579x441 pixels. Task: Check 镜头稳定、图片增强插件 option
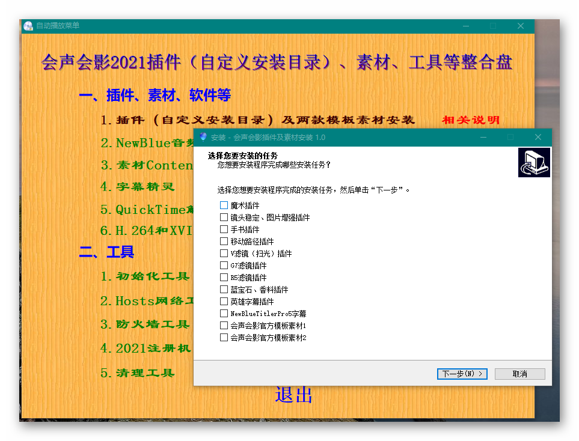[224, 217]
